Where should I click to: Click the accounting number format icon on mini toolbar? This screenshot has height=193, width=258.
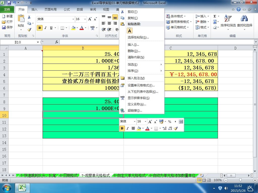point(161,122)
